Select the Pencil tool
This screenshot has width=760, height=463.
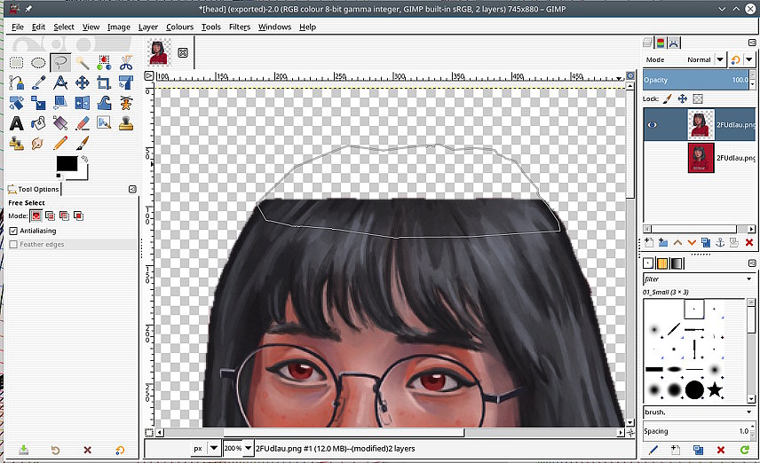tap(60, 143)
